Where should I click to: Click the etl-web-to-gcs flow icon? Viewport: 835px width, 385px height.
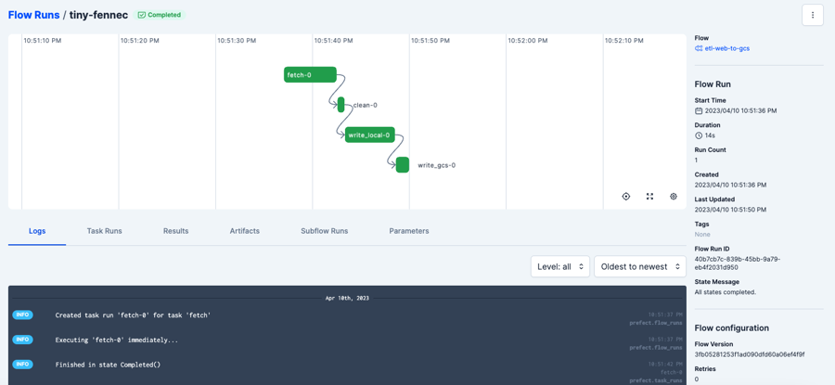coord(699,48)
